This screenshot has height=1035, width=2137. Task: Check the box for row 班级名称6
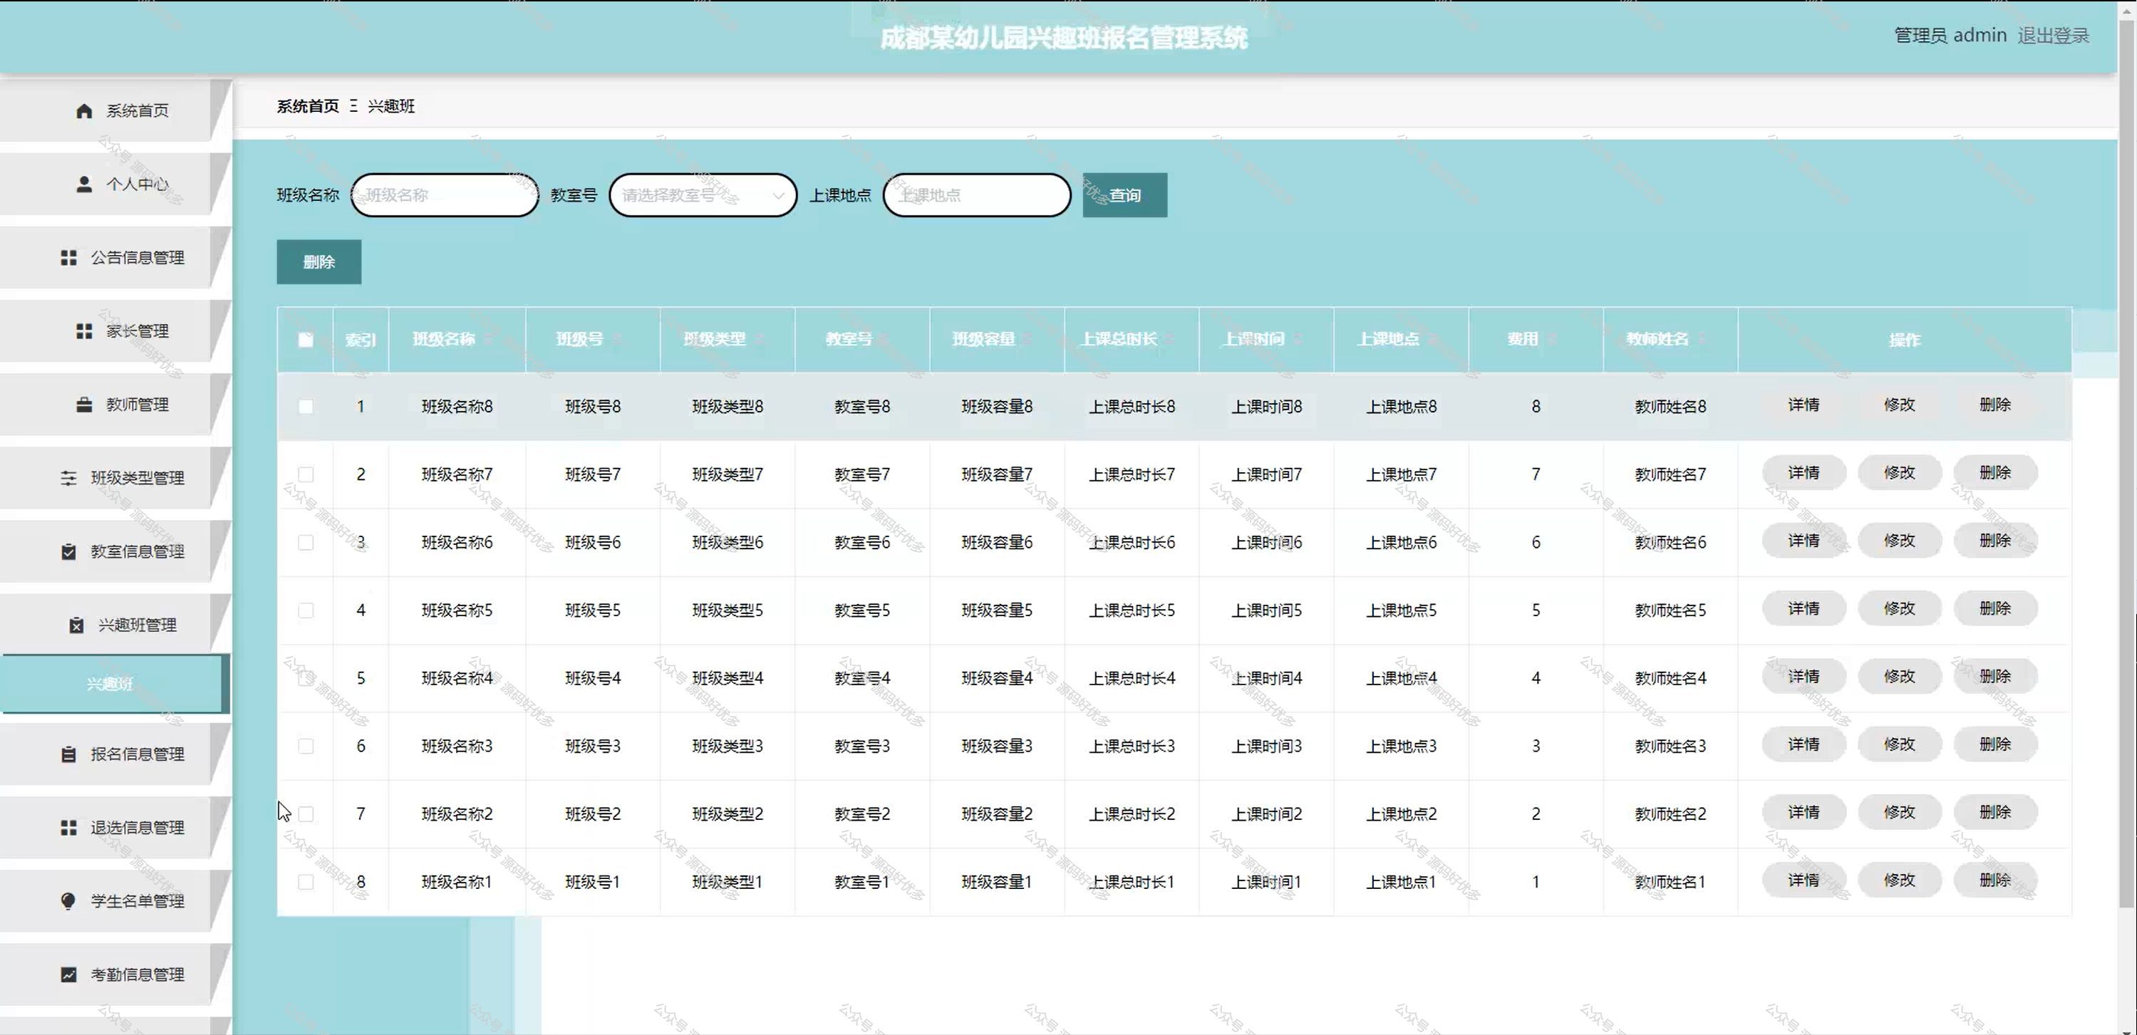305,542
